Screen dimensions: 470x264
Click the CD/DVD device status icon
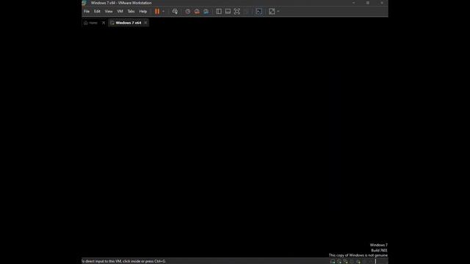[339, 261]
